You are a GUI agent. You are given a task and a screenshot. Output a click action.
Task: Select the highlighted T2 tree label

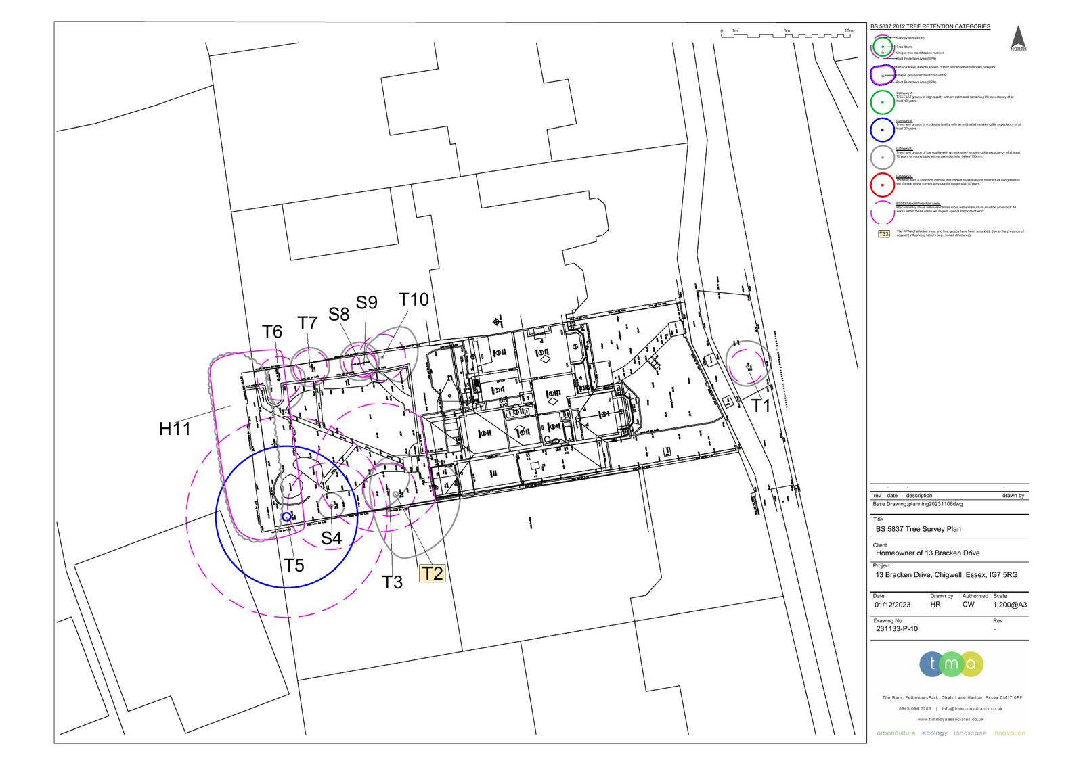click(x=433, y=574)
